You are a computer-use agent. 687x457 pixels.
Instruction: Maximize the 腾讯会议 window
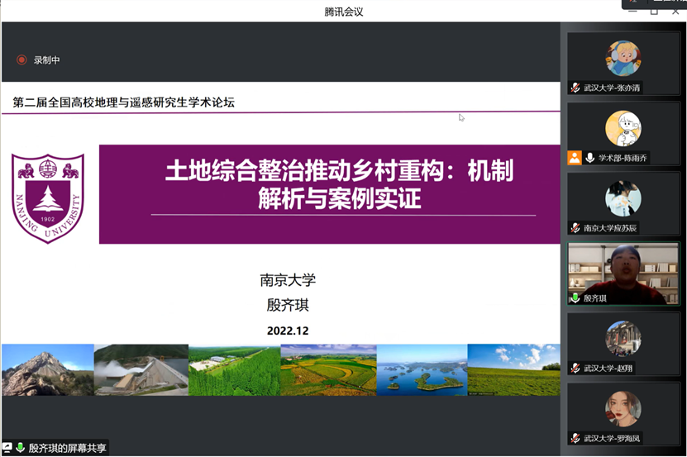coord(653,11)
